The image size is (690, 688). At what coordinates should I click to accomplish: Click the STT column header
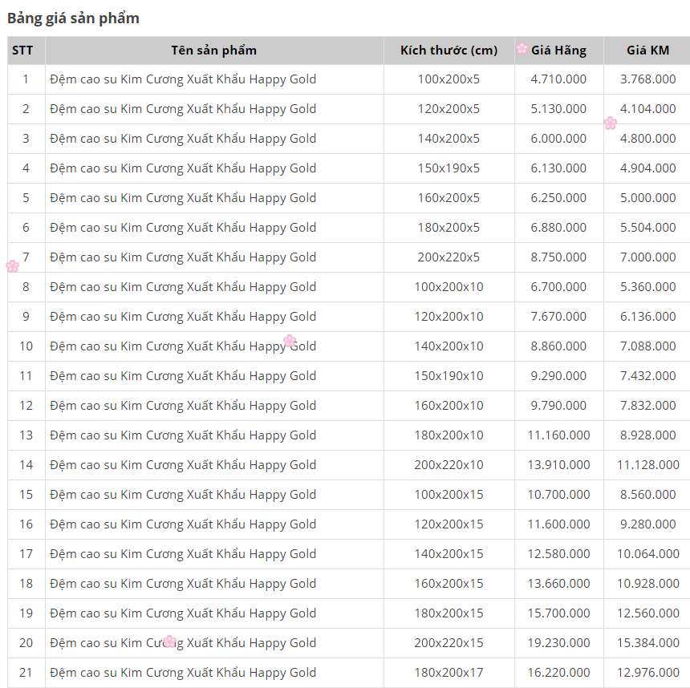(23, 51)
